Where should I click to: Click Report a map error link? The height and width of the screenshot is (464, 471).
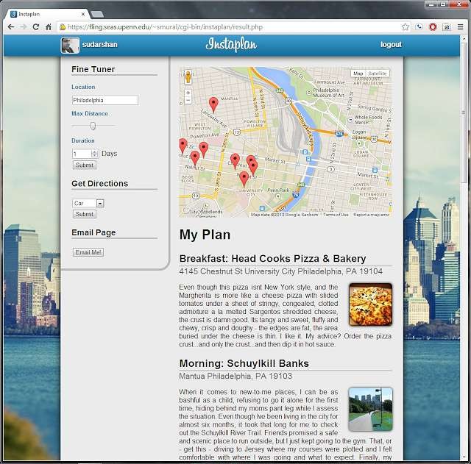pyautogui.click(x=371, y=215)
